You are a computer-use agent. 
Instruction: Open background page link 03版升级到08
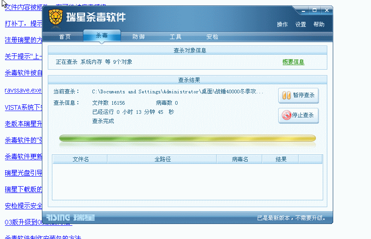(x=23, y=222)
